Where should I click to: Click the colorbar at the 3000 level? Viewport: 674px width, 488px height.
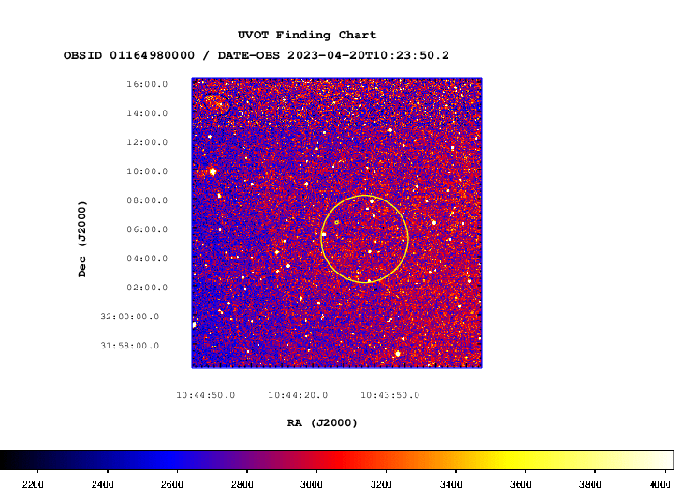(x=316, y=460)
